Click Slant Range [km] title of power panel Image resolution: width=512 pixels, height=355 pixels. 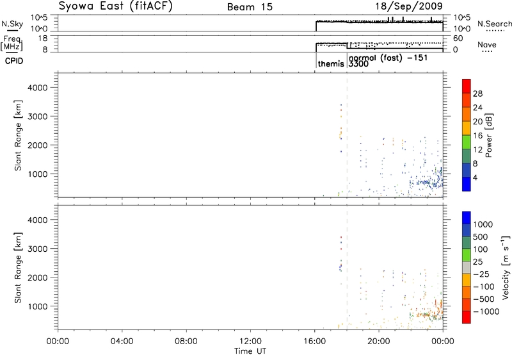point(18,135)
